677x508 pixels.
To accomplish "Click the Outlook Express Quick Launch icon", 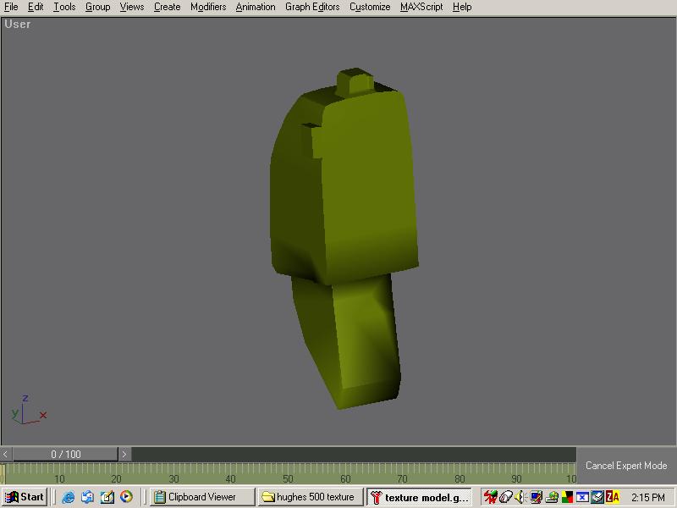I will coord(87,497).
